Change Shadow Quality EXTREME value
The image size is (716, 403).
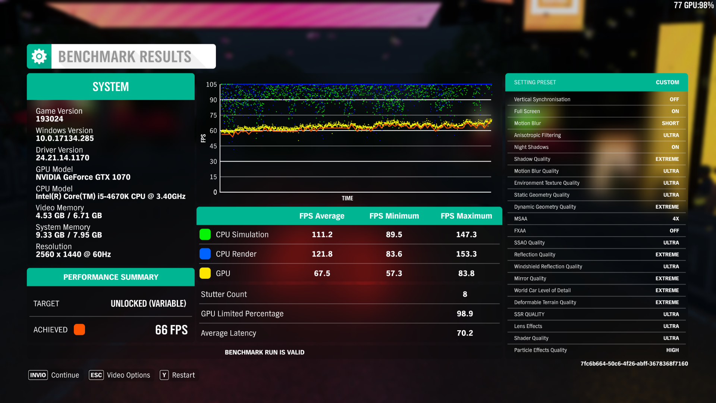[667, 159]
